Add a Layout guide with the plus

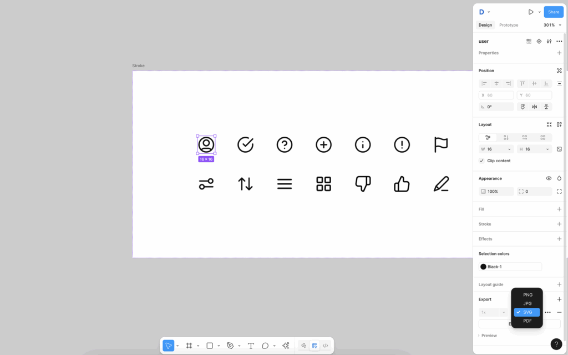pyautogui.click(x=559, y=284)
